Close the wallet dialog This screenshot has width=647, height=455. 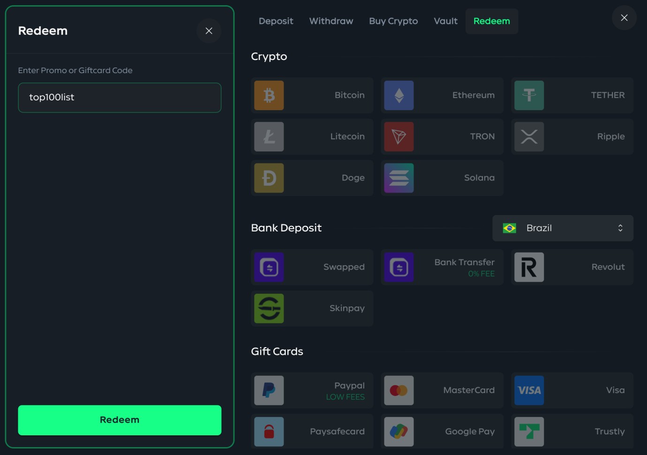click(624, 18)
